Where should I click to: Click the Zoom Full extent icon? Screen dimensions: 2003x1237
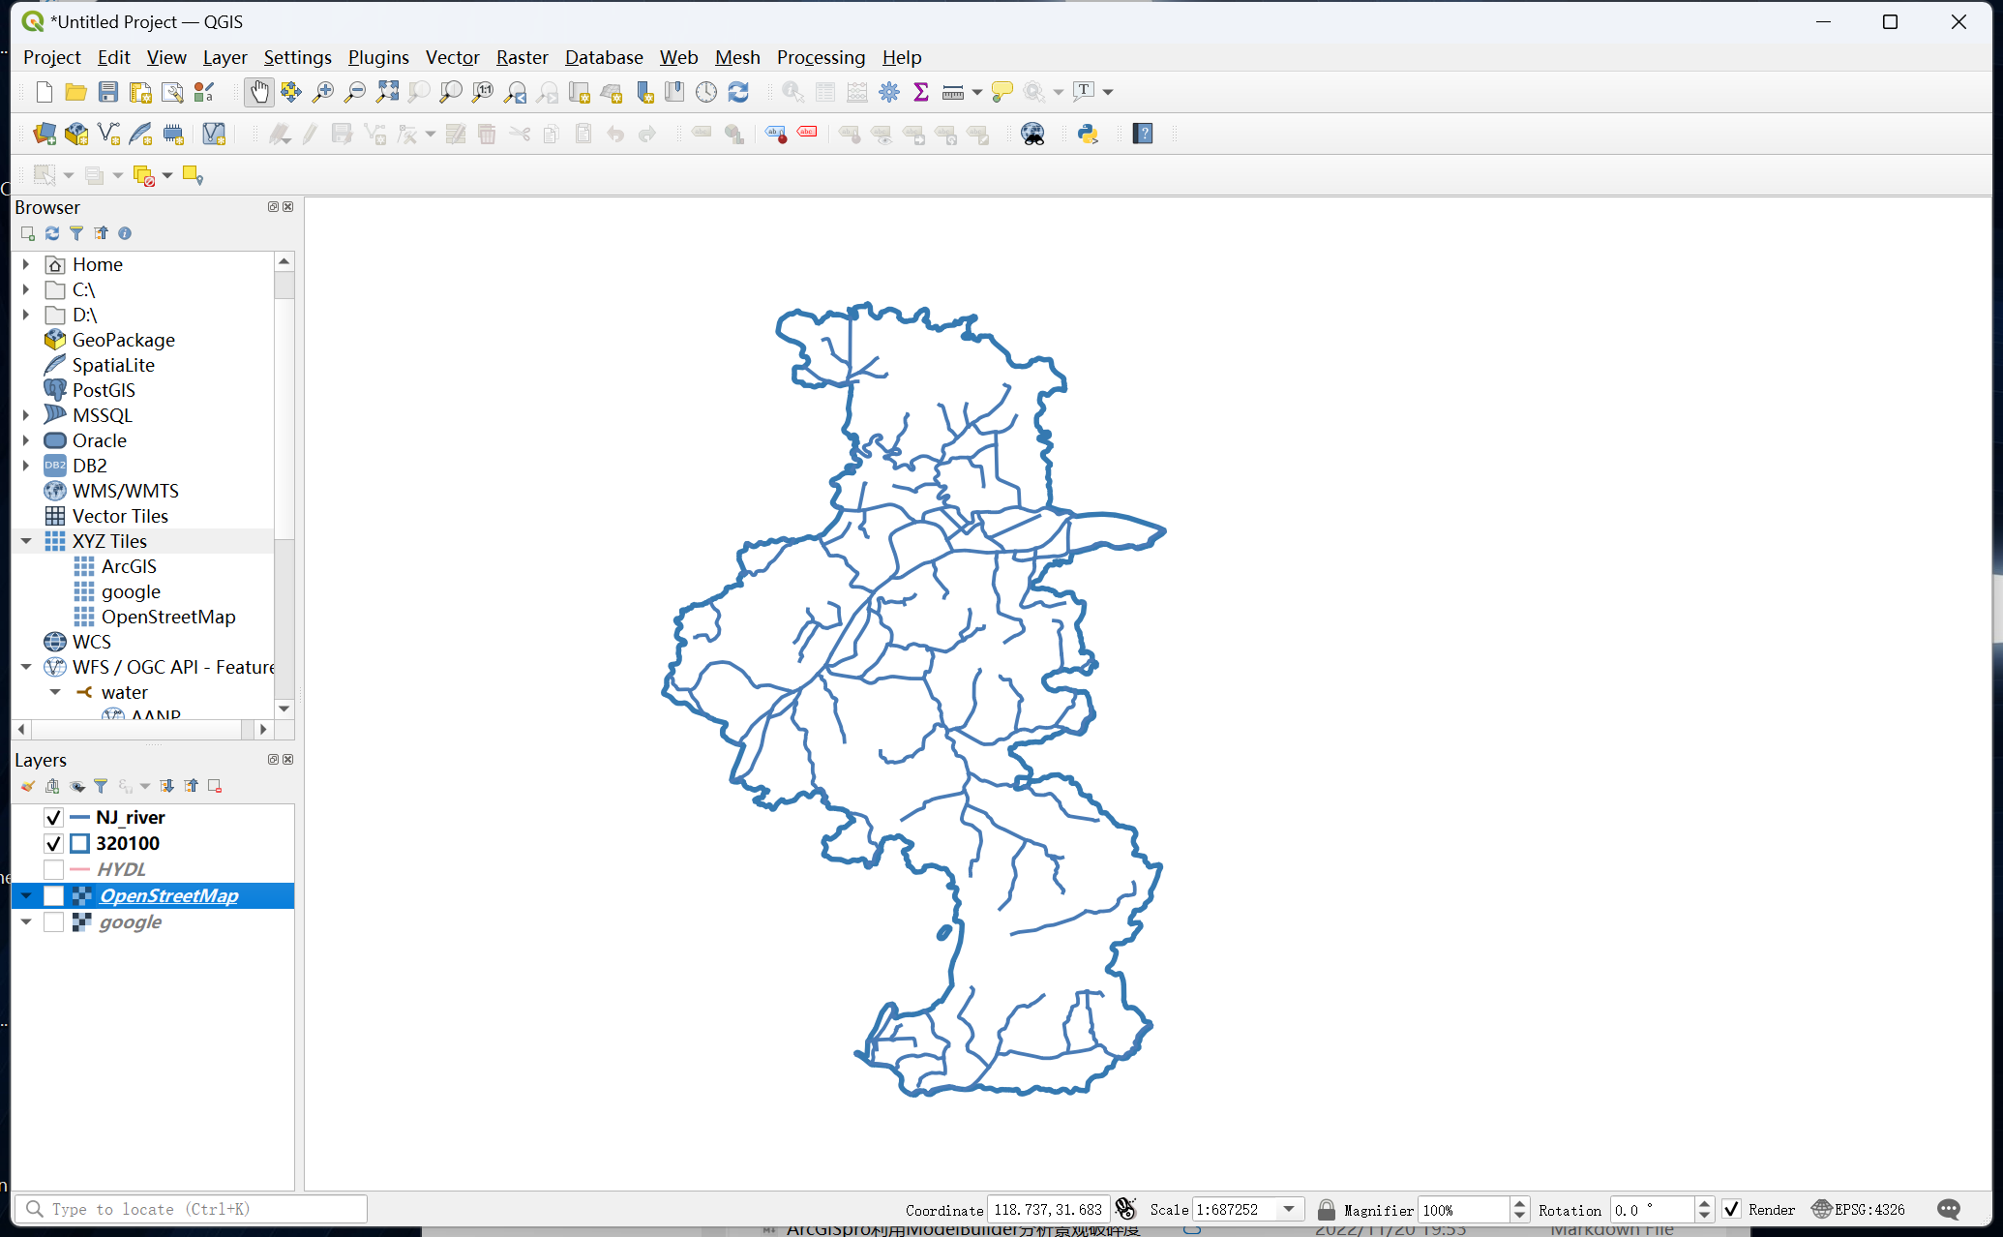click(387, 92)
